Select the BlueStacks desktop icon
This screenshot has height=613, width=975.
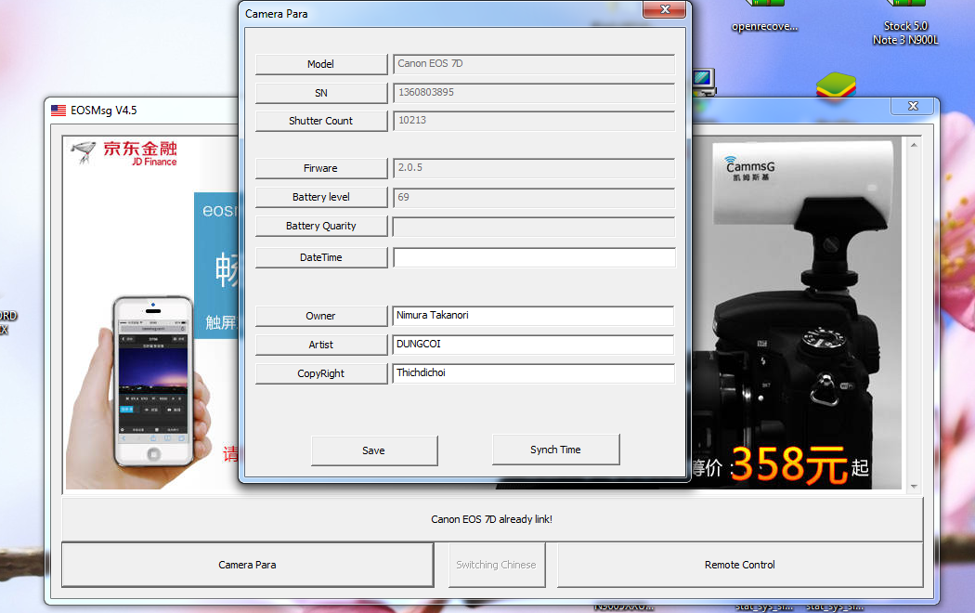(837, 85)
